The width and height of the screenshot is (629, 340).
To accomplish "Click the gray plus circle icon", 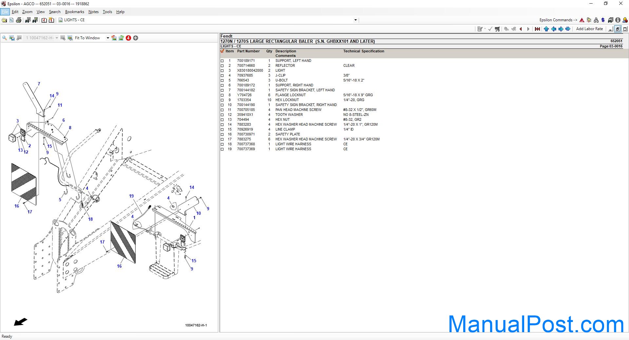I will [x=136, y=38].
